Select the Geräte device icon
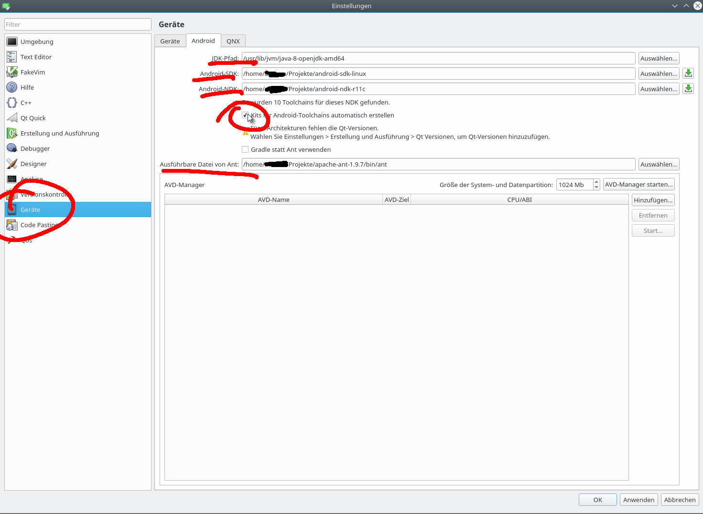This screenshot has width=703, height=514. click(12, 210)
